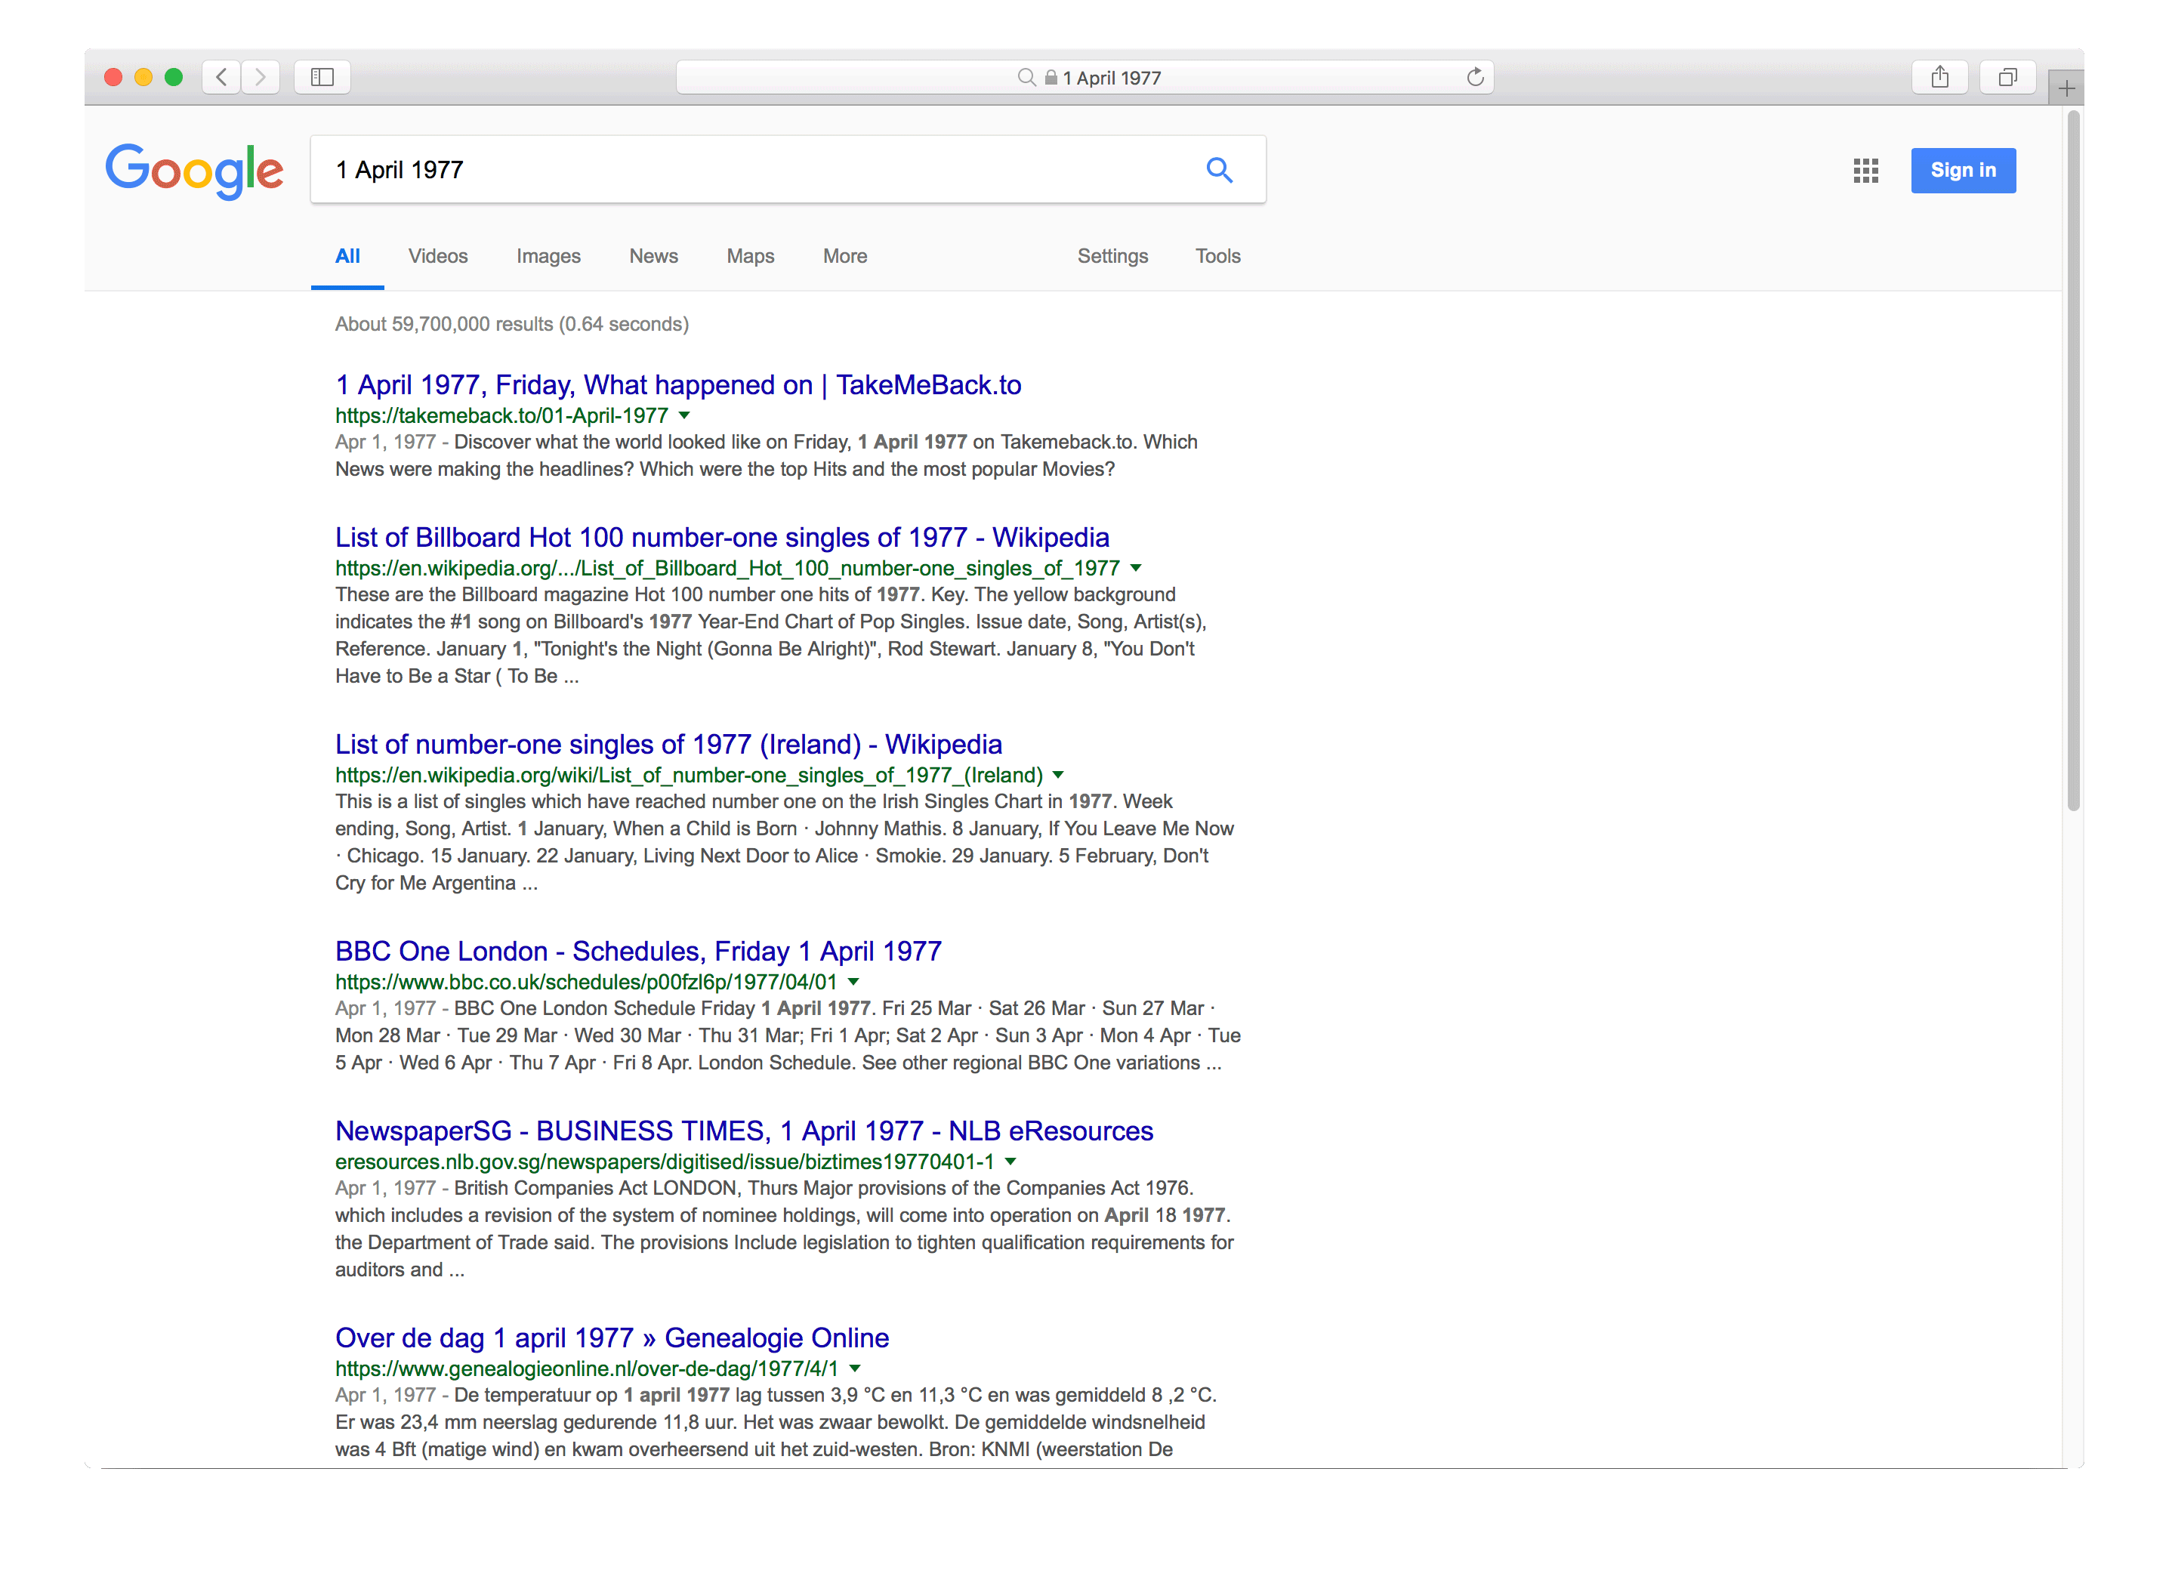Expand the eresources.nlb.gov.sg URL dropdown arrow
Viewport: 2169px width, 1589px height.
coord(1010,1162)
